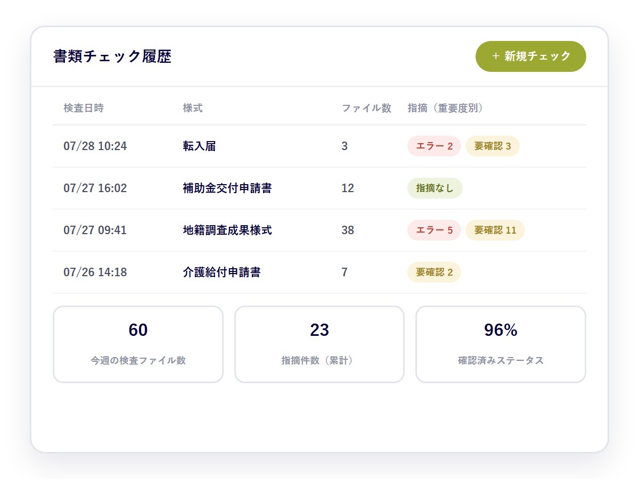Select the 07/27 16:02 date cell
The width and height of the screenshot is (639, 479).
click(95, 188)
